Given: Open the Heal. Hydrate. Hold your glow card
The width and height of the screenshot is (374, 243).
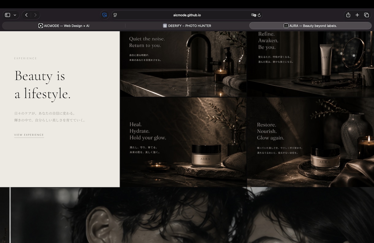Looking at the screenshot, I should (x=183, y=142).
